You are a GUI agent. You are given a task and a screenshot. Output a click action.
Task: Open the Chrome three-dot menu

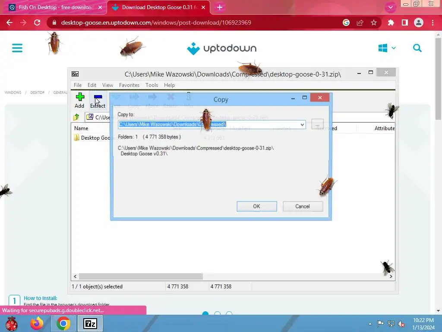point(433,22)
